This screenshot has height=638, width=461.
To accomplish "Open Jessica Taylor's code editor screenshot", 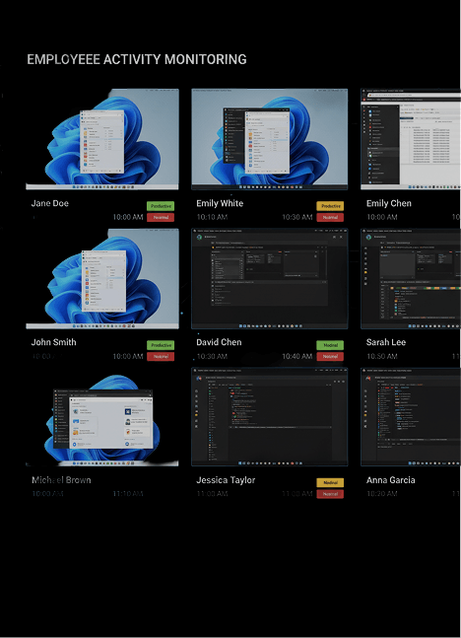I will click(x=270, y=417).
